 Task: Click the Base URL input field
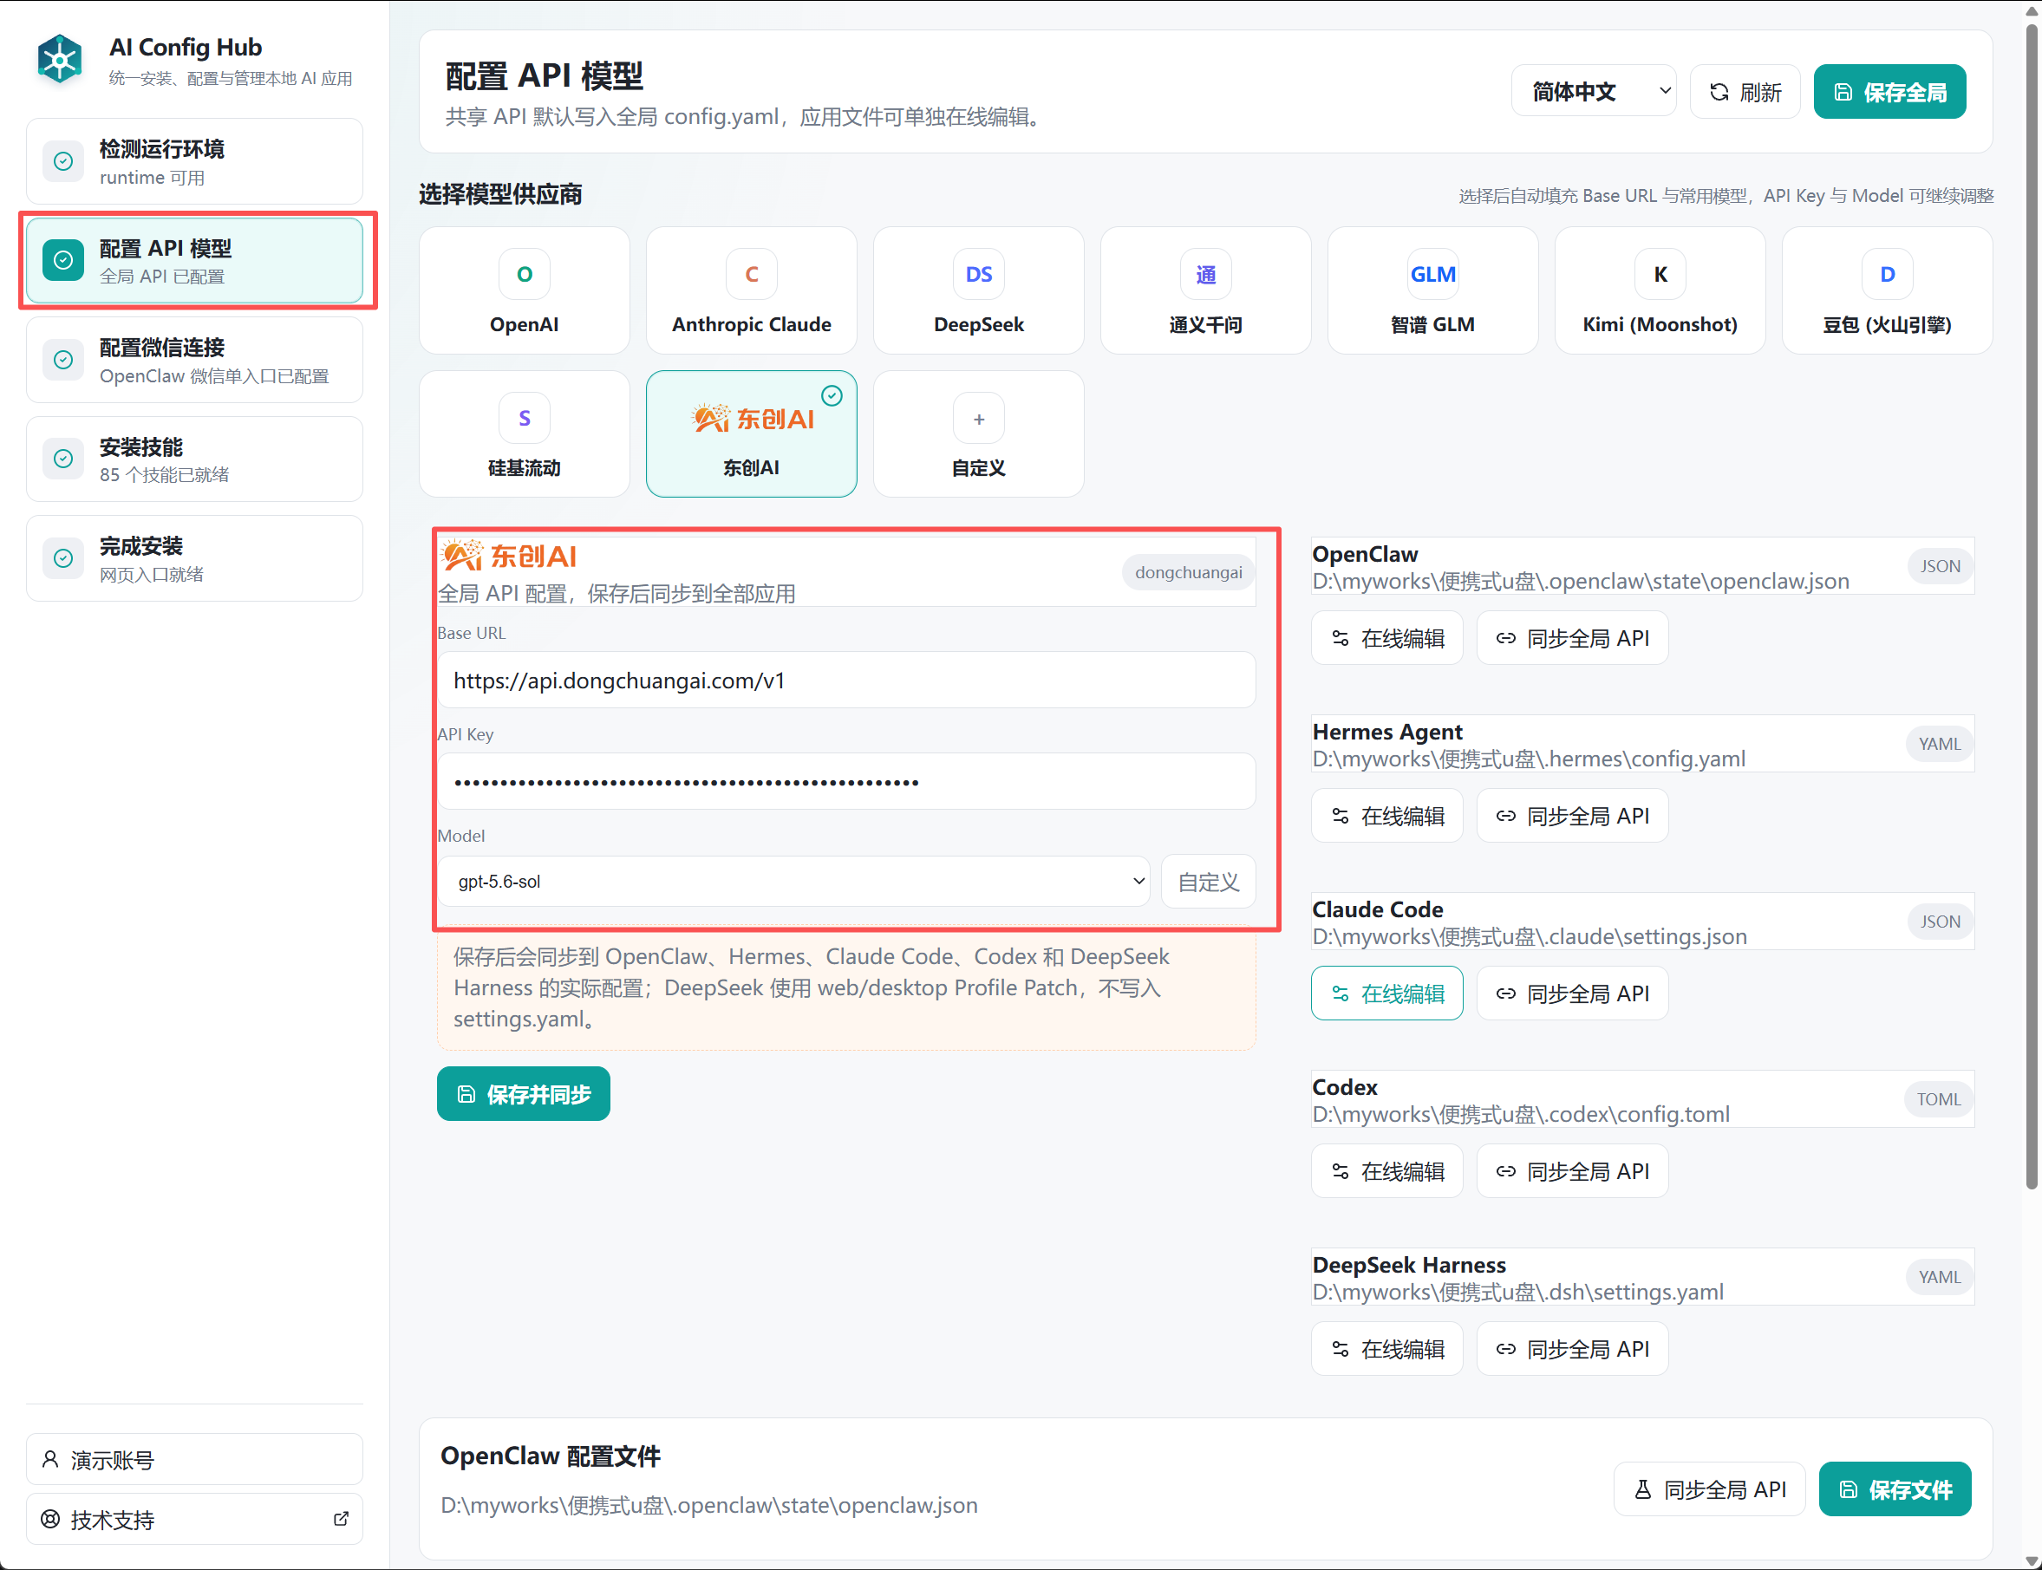tap(845, 681)
